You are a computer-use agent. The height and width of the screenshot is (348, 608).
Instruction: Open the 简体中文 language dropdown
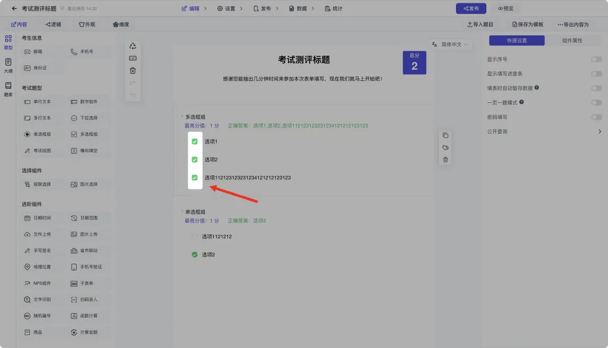[x=450, y=44]
